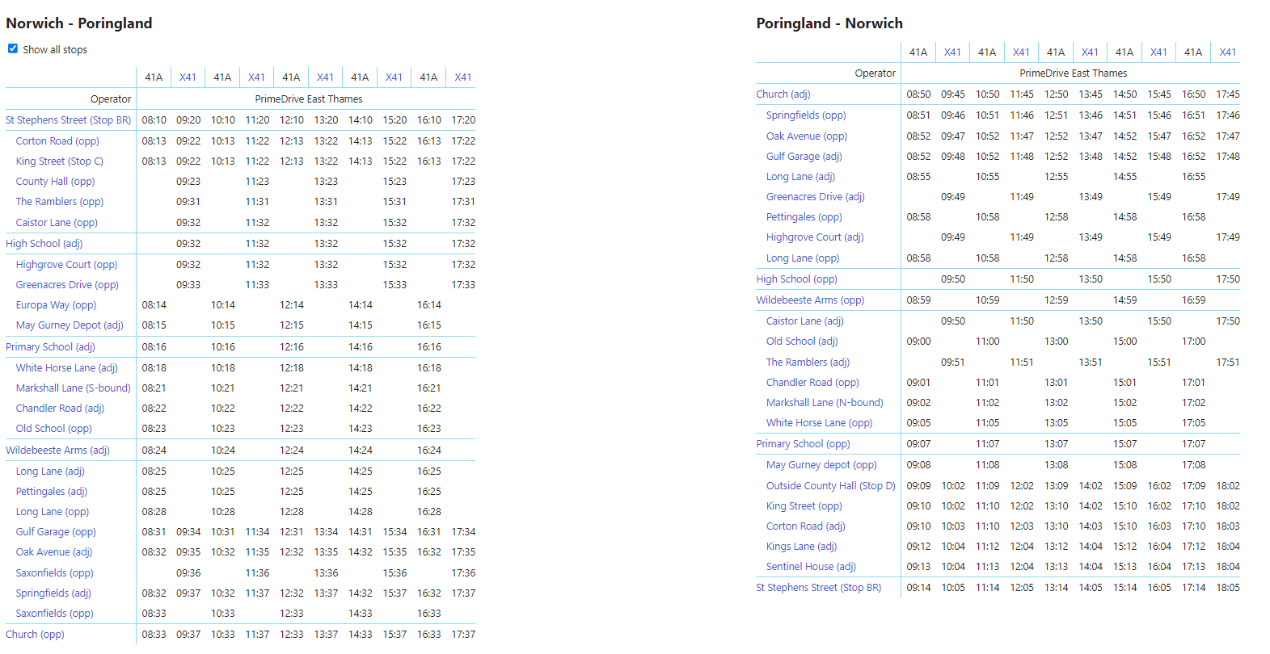Click the Sentinel House (adj) stop

pyautogui.click(x=811, y=567)
